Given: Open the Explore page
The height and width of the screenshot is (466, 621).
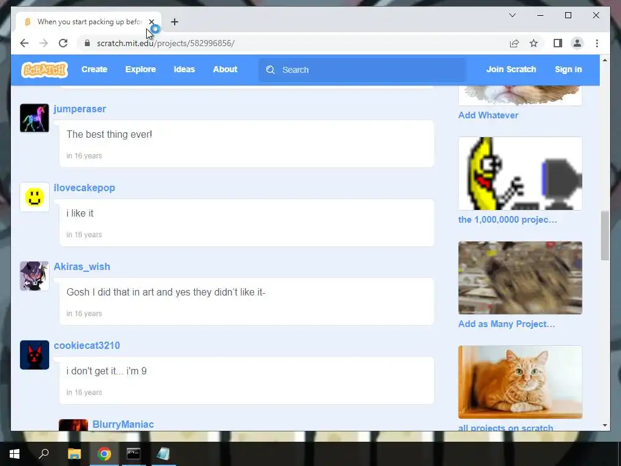Looking at the screenshot, I should [x=141, y=69].
